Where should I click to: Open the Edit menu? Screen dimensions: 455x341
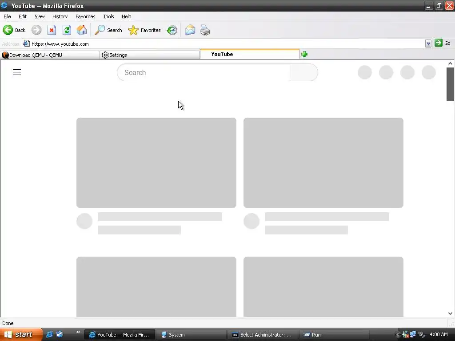pyautogui.click(x=23, y=16)
